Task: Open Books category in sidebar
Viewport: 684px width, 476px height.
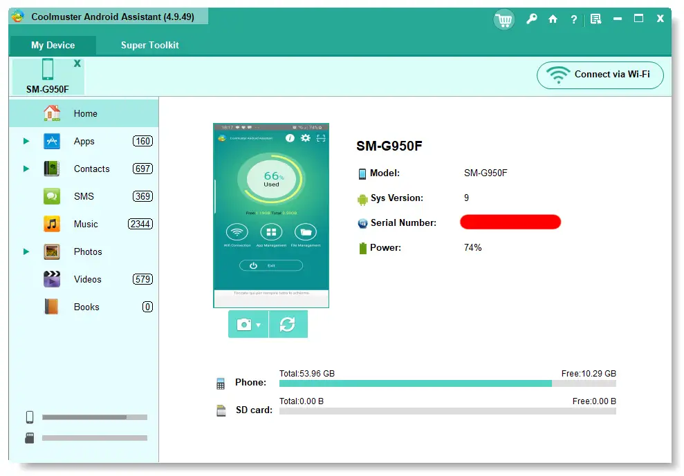Action: pos(84,307)
